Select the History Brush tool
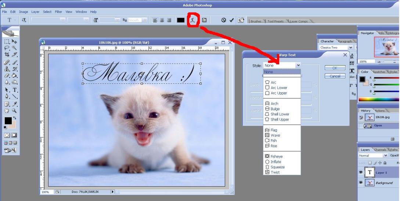Screen dimensions: 400x201 pos(15,69)
